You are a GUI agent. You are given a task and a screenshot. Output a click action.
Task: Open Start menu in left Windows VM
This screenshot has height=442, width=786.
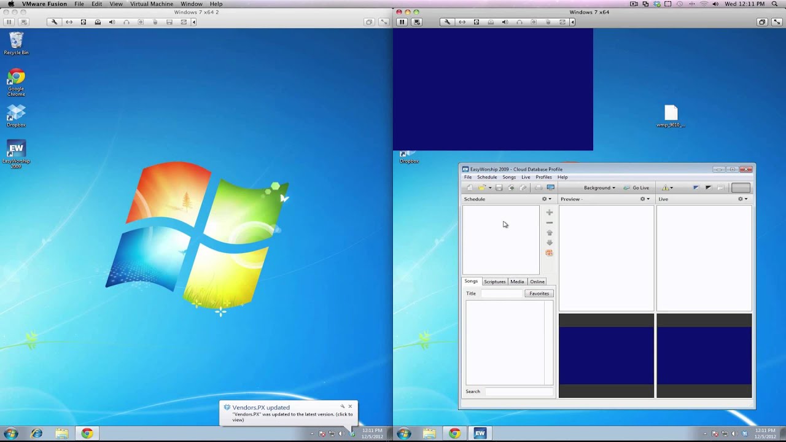point(11,433)
